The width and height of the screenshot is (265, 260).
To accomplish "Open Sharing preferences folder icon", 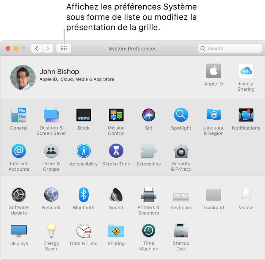I will click(x=116, y=231).
